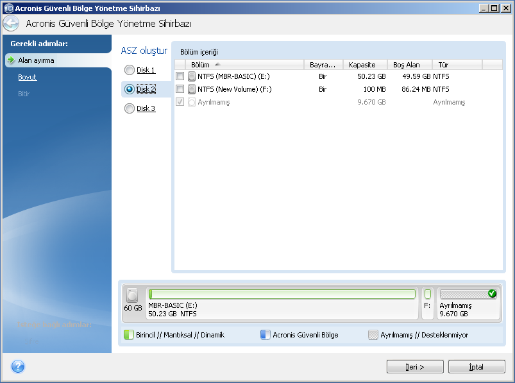Click the drive icon of NTFS (MBR-BASIC) (E:) row
The height and width of the screenshot is (383, 515).
click(x=192, y=76)
